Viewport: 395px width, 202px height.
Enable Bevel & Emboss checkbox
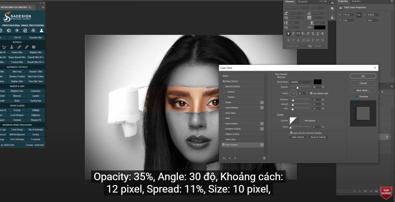(224, 86)
